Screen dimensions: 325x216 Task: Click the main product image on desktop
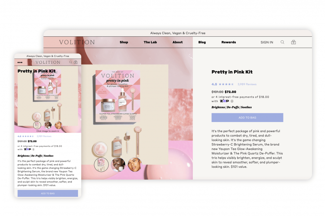click(125, 114)
